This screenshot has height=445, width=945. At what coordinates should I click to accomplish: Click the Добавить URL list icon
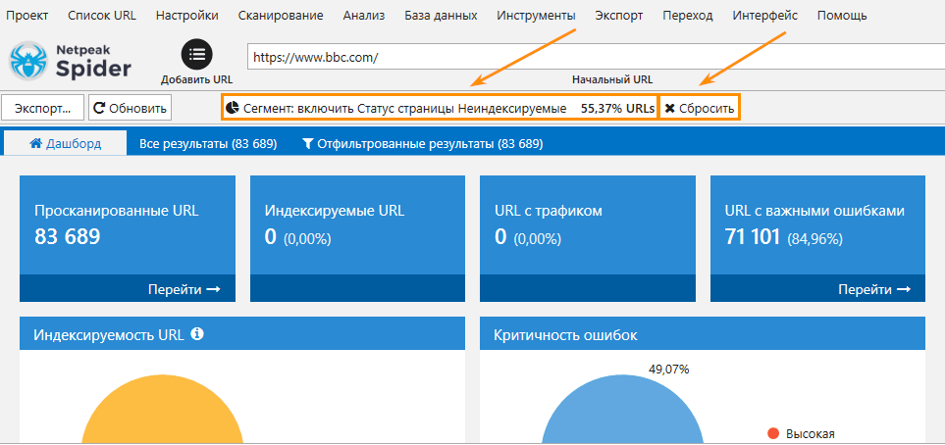tap(196, 55)
